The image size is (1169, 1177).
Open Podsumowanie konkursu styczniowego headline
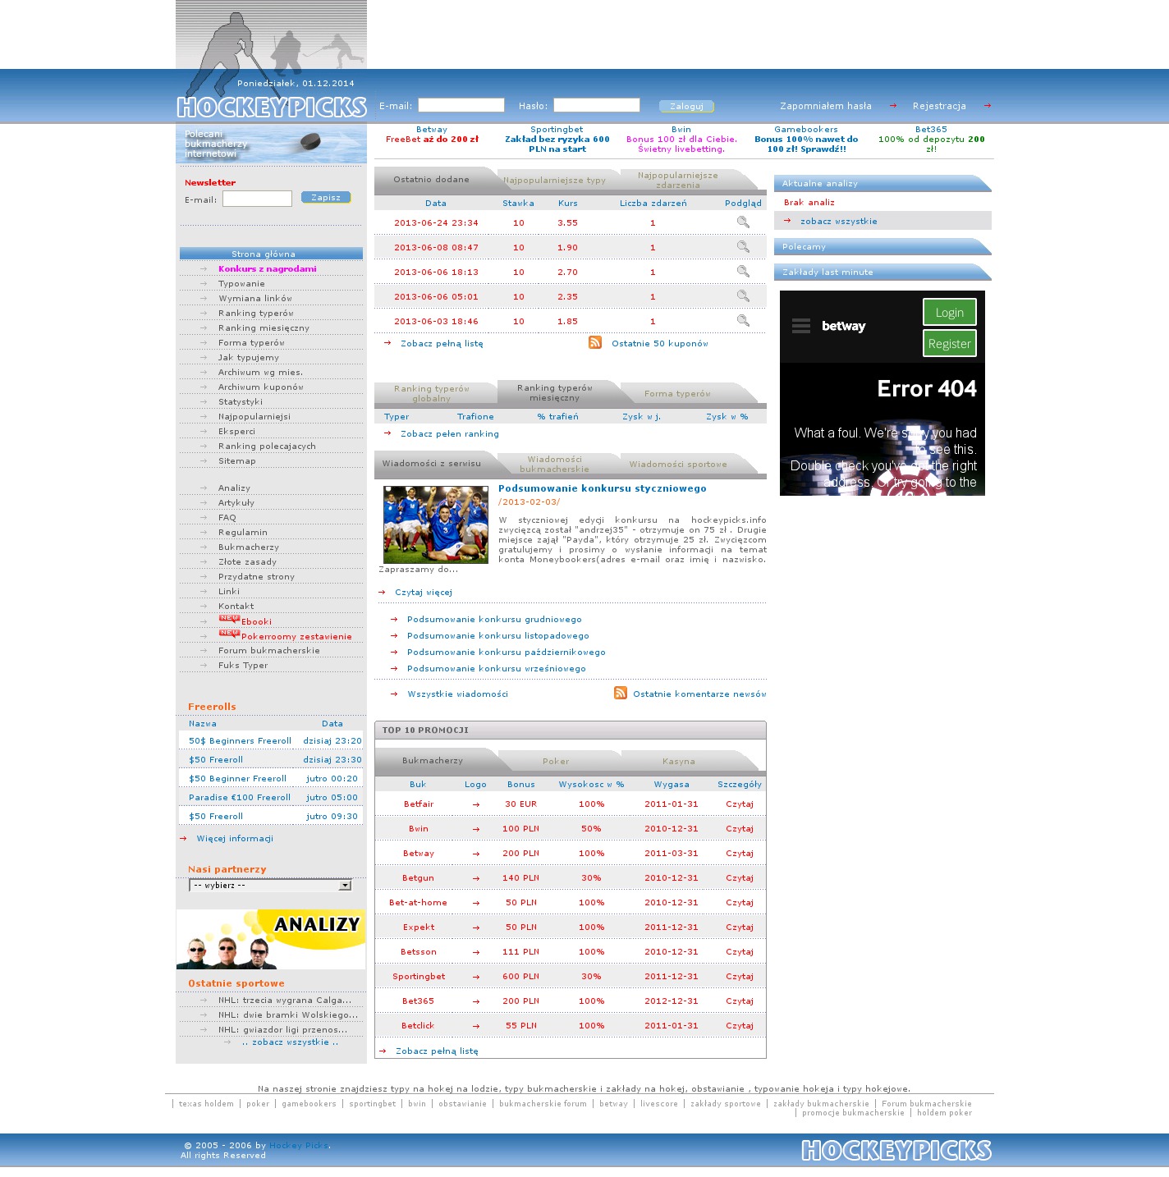pos(603,488)
